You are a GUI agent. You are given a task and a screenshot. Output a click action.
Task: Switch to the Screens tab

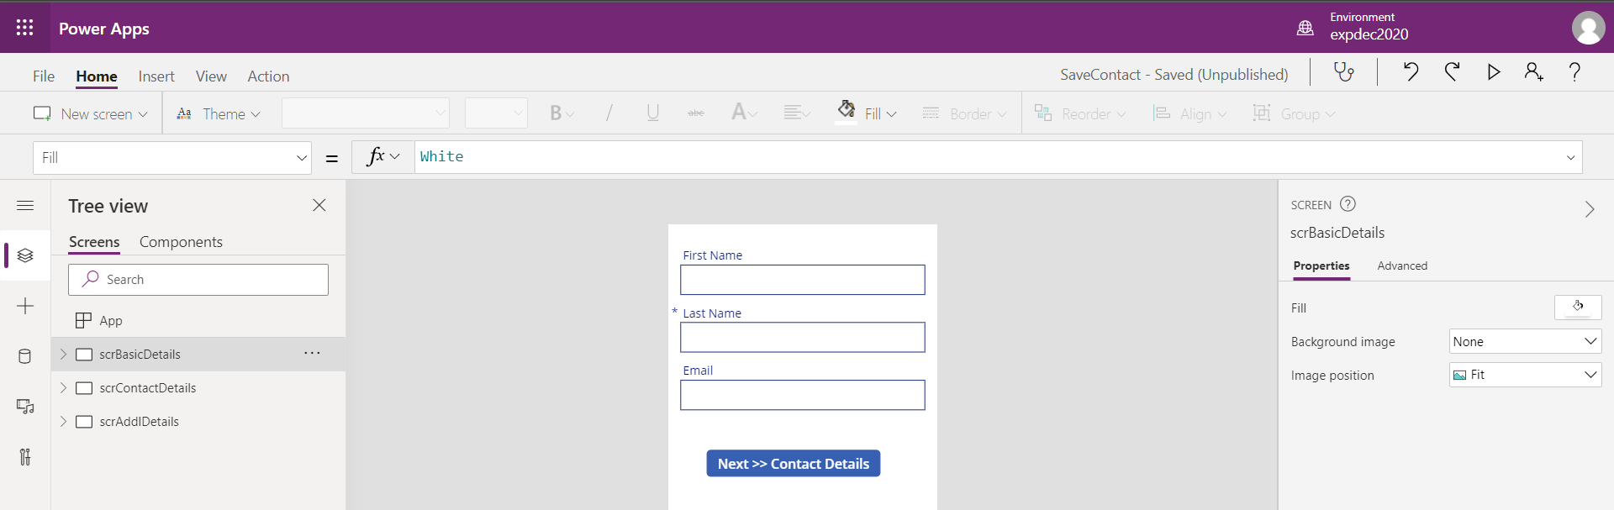(94, 242)
